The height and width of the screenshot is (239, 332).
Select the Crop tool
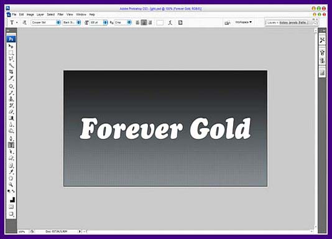click(11, 72)
